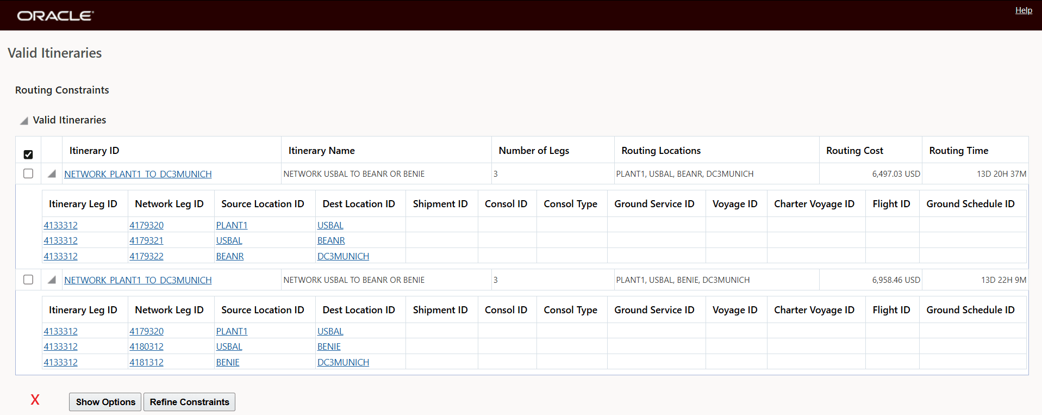Click the Oracle logo
1042x415 pixels.
pyautogui.click(x=55, y=16)
